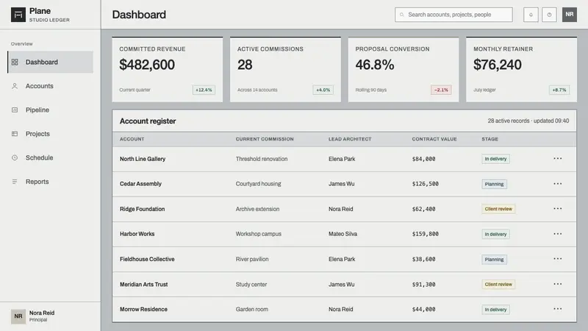The image size is (588, 331).
Task: Click Courtyard housing commission
Action: 258,184
